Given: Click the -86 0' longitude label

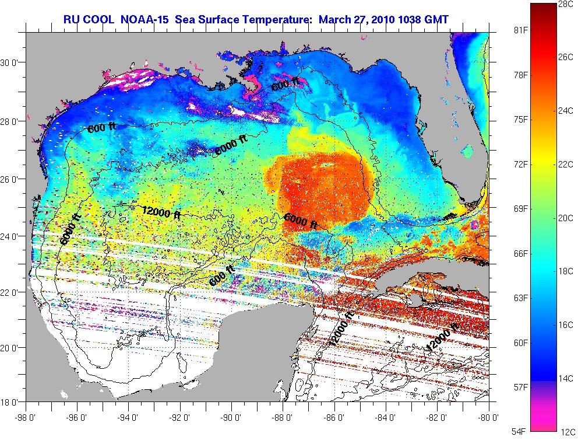Looking at the screenshot, I should point(334,417).
